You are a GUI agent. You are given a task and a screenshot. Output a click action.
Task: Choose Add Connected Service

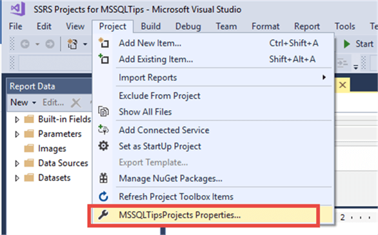coord(213,130)
